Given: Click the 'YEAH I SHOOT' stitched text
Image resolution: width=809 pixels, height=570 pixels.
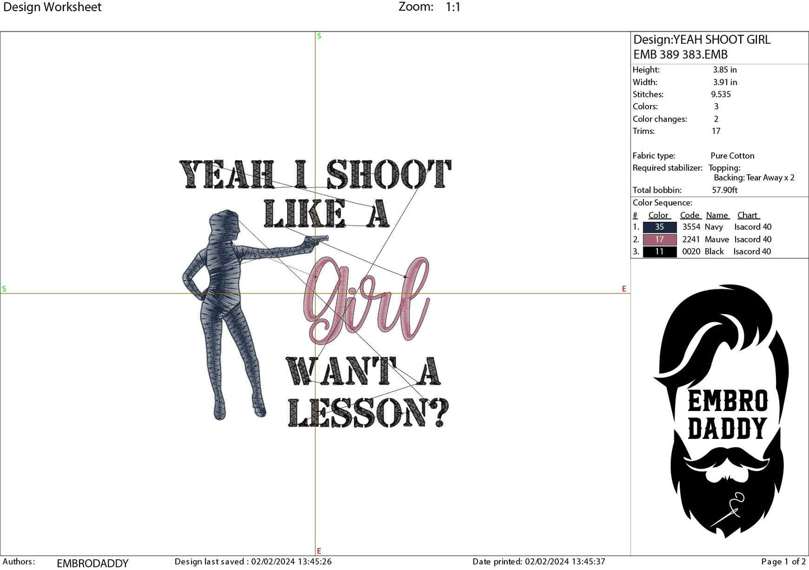Looking at the screenshot, I should (x=315, y=174).
